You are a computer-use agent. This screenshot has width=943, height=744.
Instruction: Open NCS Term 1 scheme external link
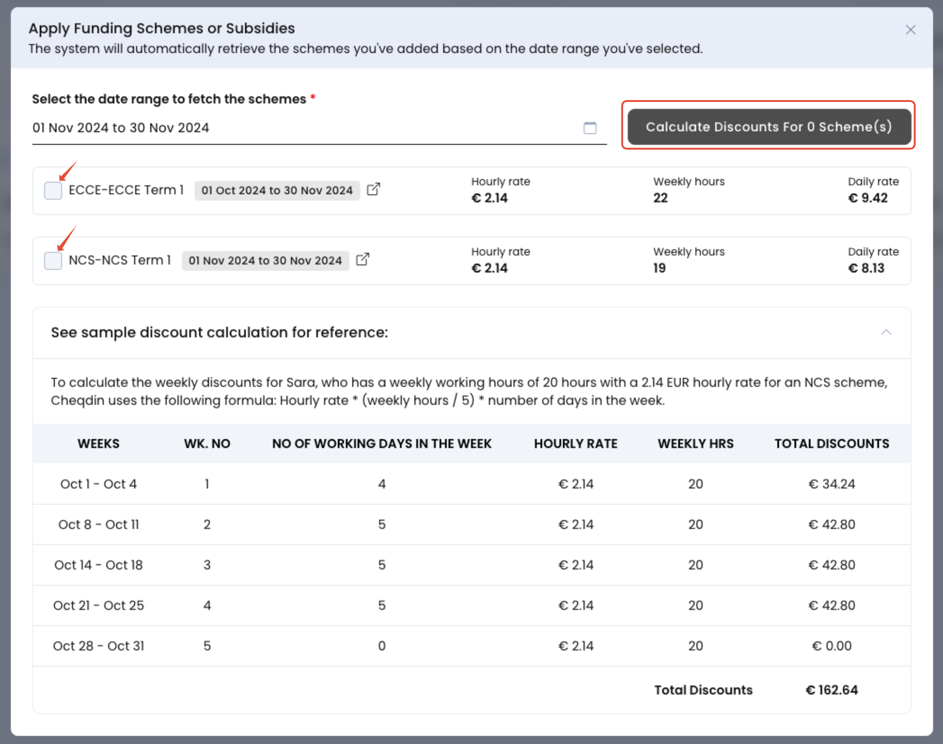click(363, 259)
